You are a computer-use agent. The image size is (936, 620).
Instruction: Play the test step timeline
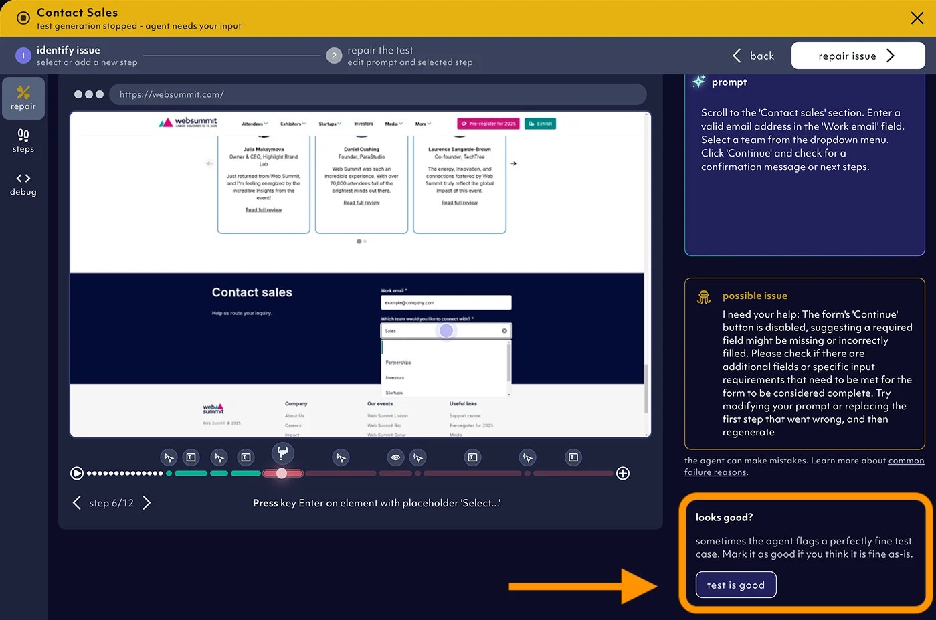77,474
